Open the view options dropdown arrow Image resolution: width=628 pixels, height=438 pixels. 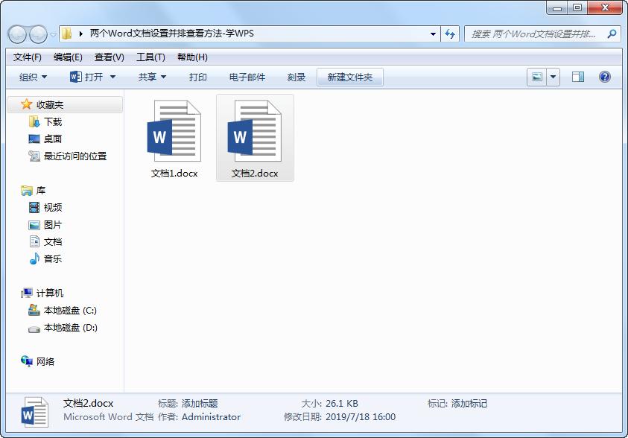tap(553, 77)
